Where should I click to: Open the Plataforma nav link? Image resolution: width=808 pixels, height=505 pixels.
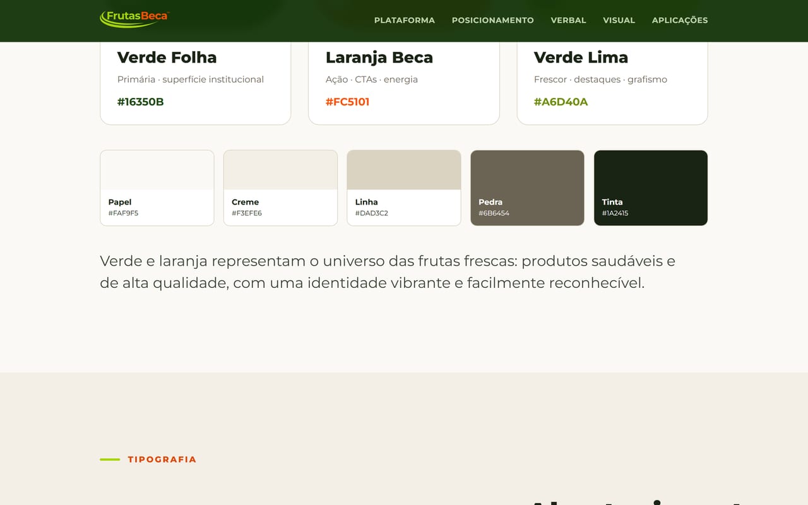[x=405, y=20]
